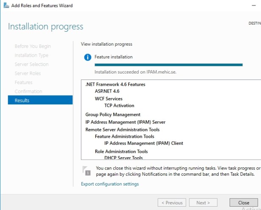Select IP Address Management (IPAM) Client item
The height and width of the screenshot is (210, 261).
[x=144, y=143]
